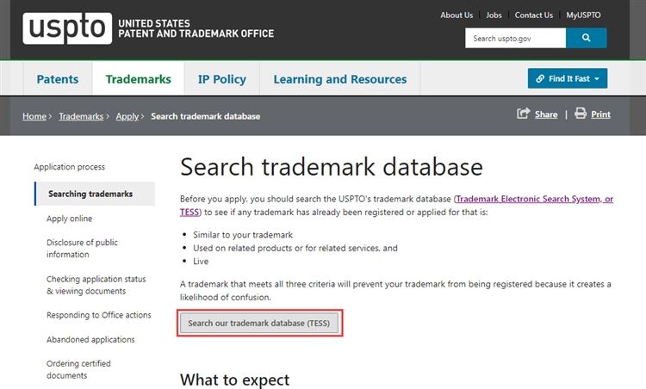Click the share arrow icon
Screen dimensions: 646x389
point(523,114)
